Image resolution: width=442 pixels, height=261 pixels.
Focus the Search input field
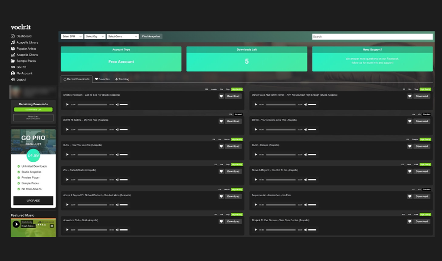coord(372,37)
